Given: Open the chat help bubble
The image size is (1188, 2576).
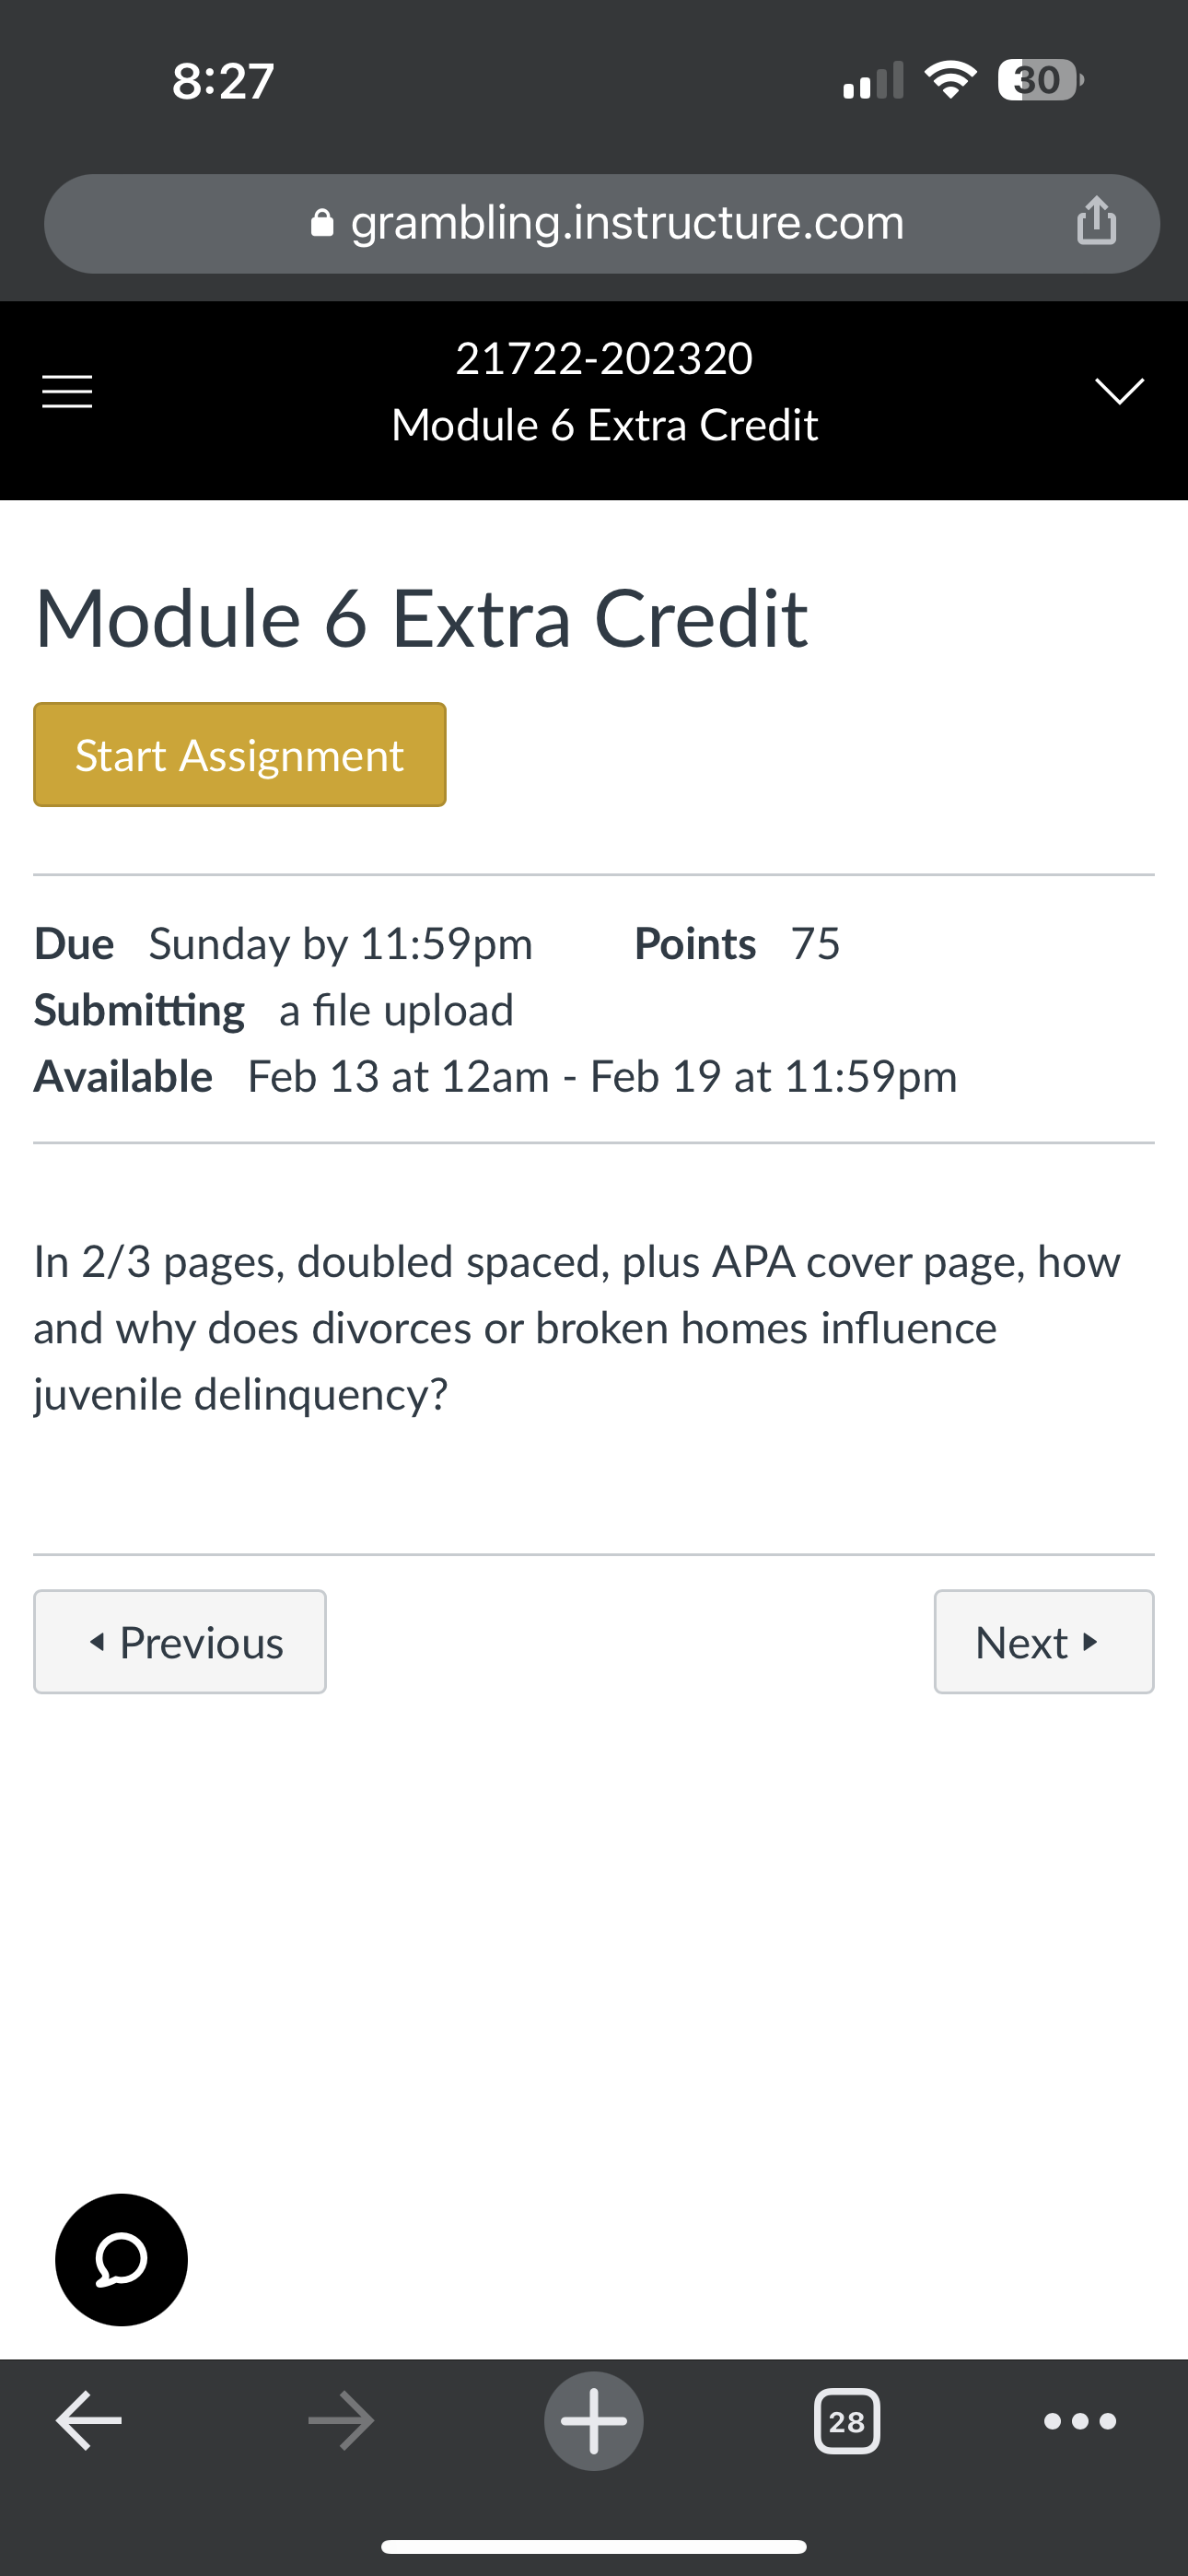Looking at the screenshot, I should pos(121,2260).
